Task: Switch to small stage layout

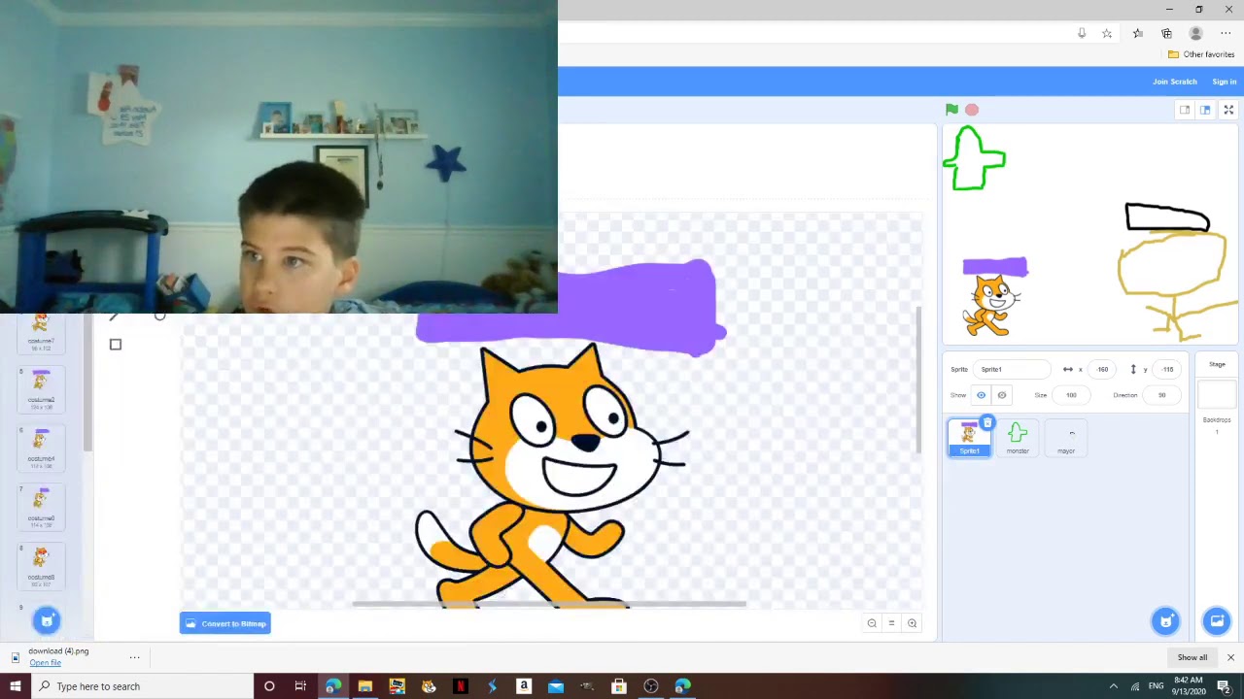Action: point(1185,110)
